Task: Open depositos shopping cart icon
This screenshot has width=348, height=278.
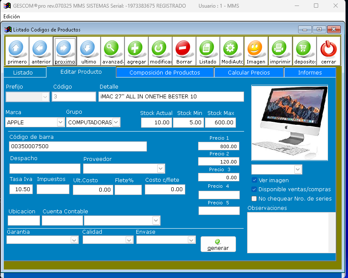Action: (305, 51)
